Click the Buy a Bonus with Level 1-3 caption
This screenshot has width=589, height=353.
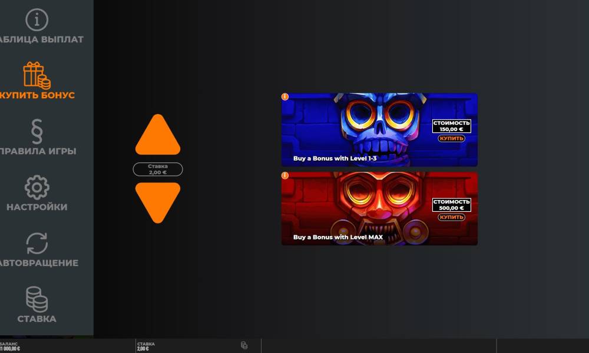[x=335, y=158]
